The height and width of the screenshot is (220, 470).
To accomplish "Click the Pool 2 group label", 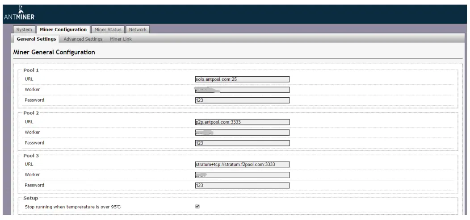I will click(x=31, y=113).
